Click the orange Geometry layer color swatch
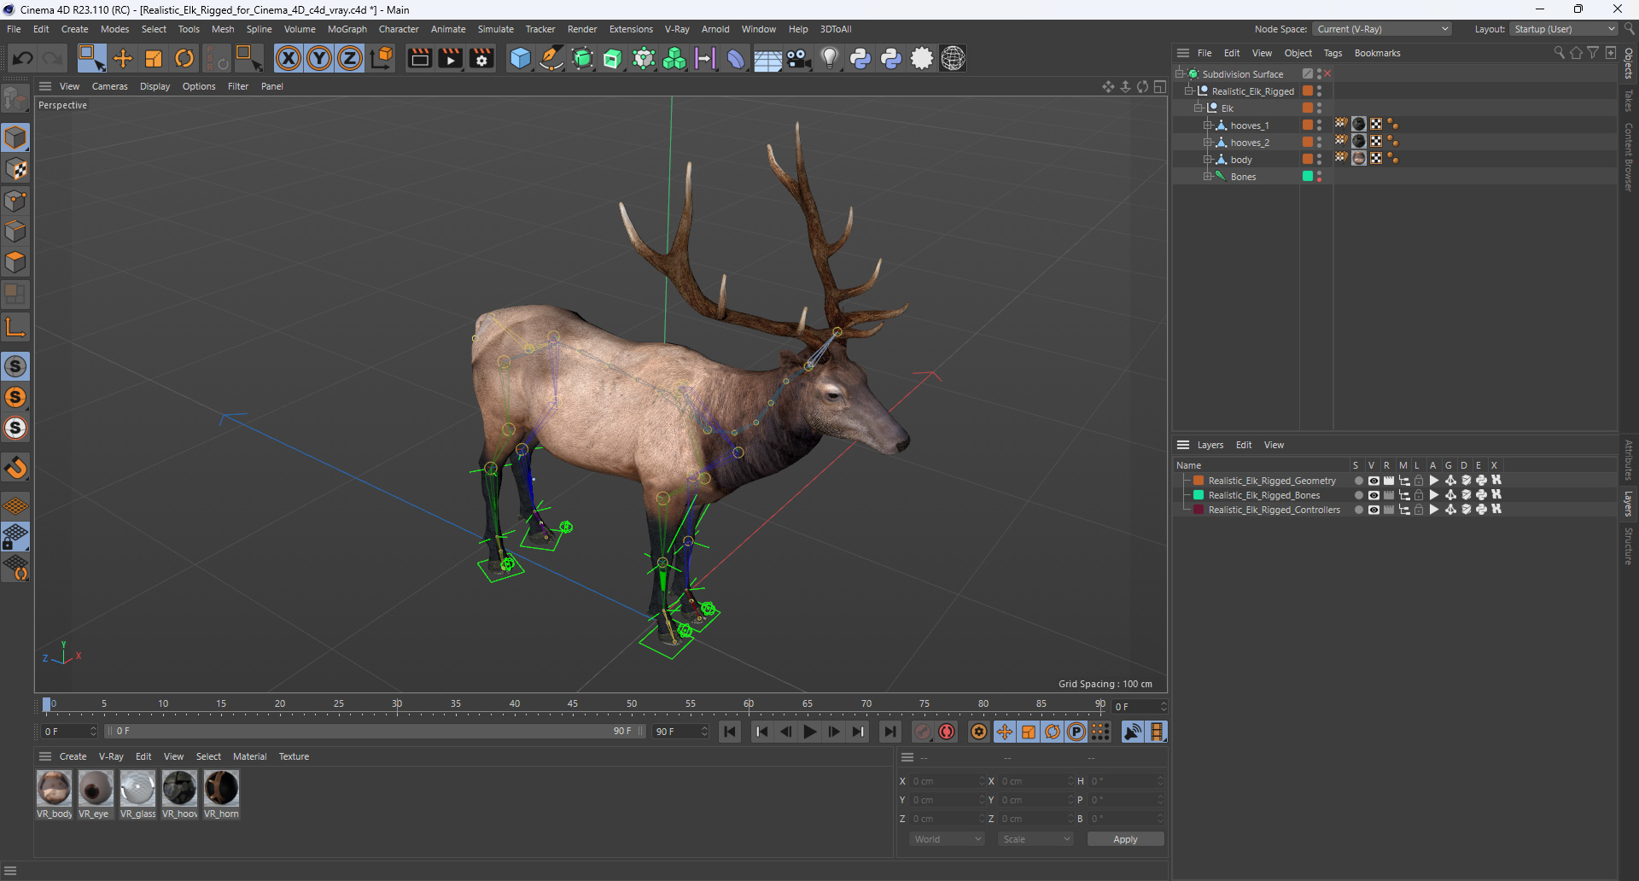 coord(1199,481)
